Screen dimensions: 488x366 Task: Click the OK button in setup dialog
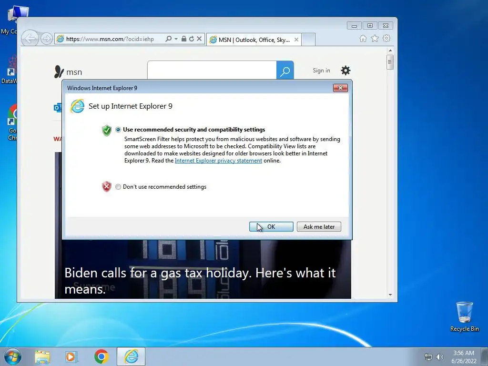click(x=271, y=226)
